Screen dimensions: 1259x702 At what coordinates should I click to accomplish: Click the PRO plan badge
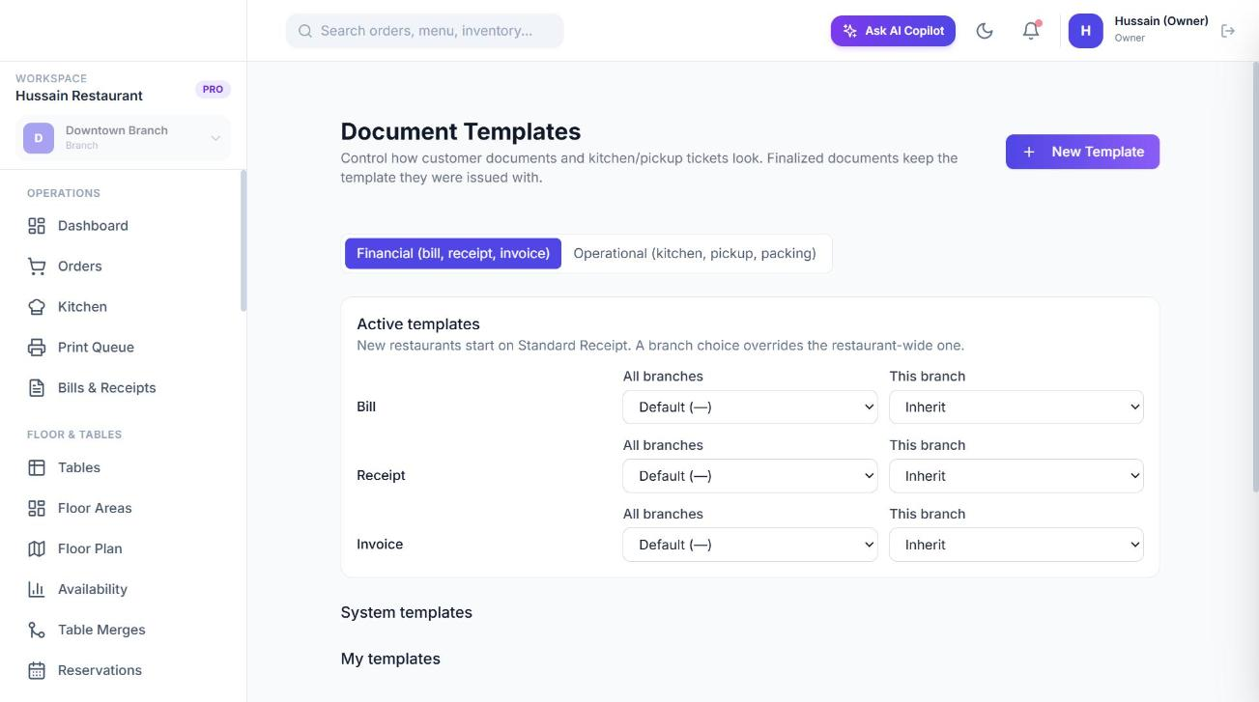click(x=213, y=89)
